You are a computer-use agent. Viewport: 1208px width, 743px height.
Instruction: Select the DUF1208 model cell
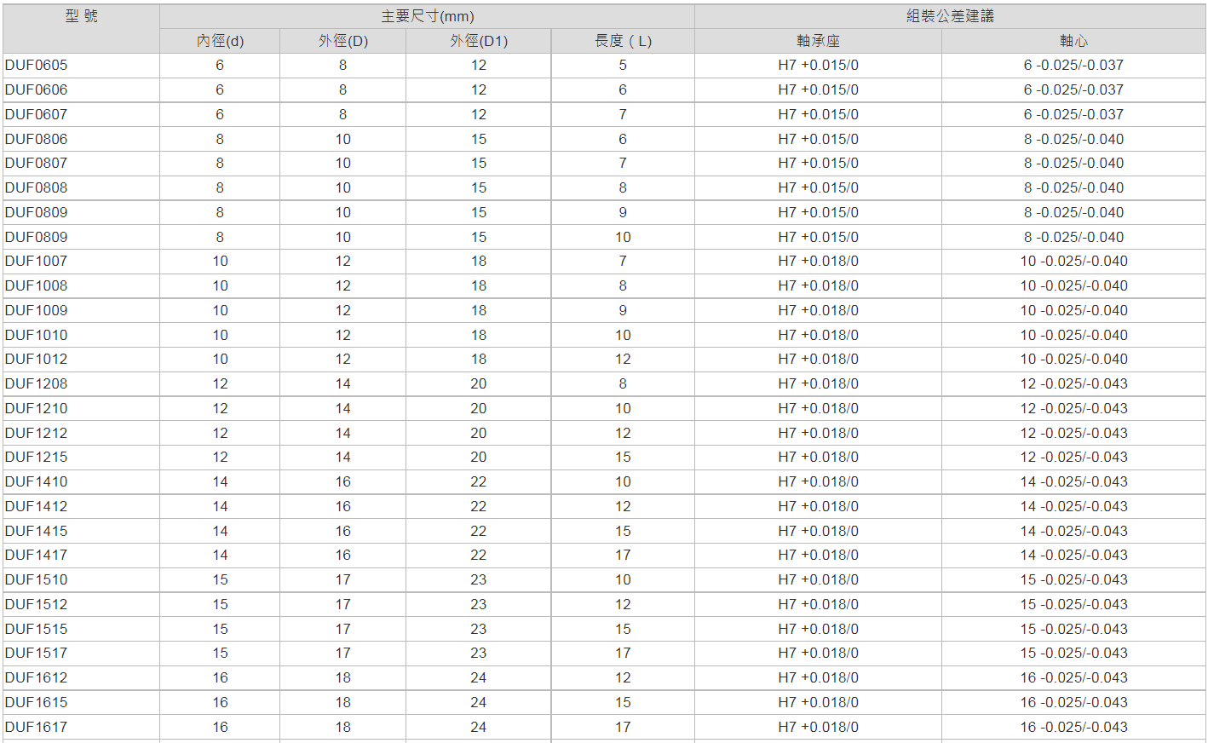tap(37, 384)
